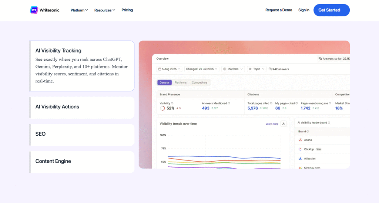Click the 5,976 total pages cited value

coord(252,108)
